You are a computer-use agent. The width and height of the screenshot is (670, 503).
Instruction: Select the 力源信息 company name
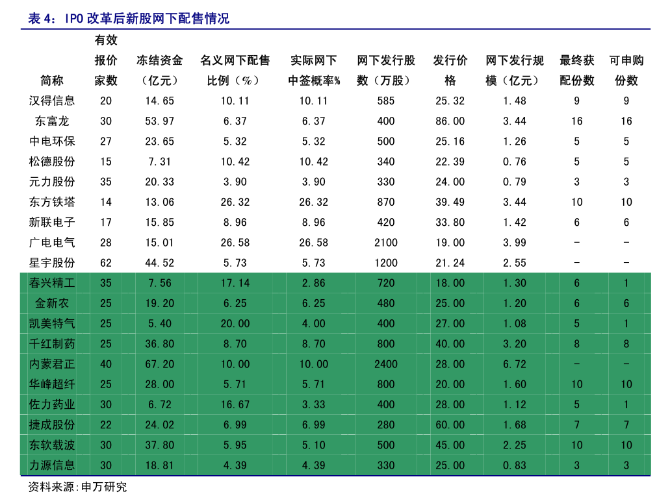pos(52,465)
